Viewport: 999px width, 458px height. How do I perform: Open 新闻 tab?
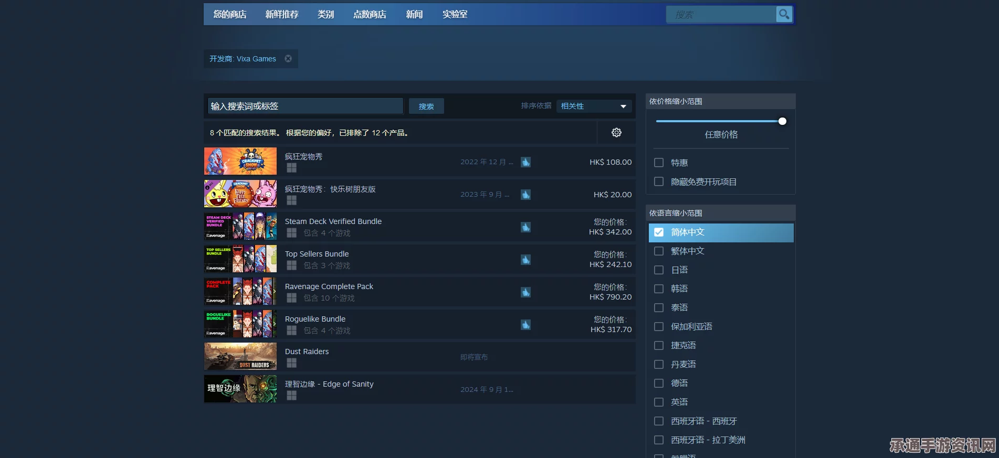click(x=414, y=14)
